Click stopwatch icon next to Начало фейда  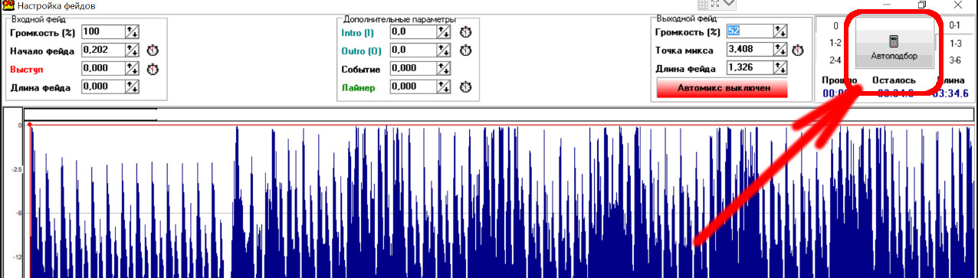(x=153, y=51)
